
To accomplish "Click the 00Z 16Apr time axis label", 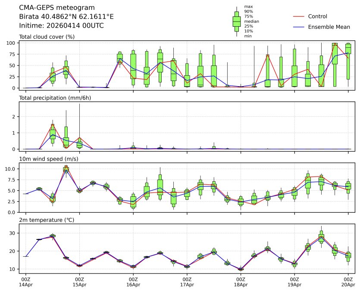I will click(x=133, y=282).
